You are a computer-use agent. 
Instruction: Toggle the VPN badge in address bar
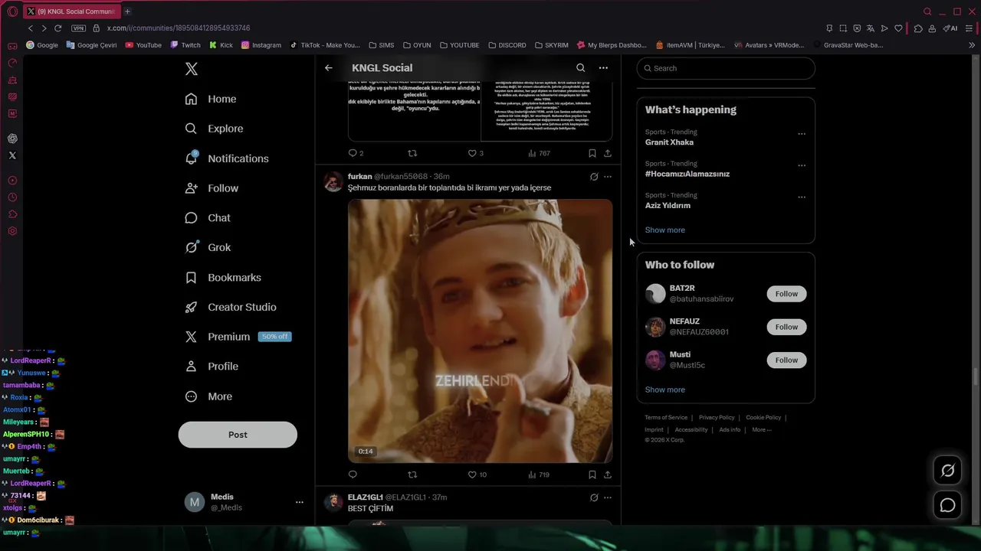[x=78, y=28]
